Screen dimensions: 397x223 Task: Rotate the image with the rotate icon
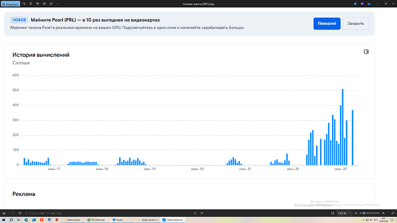click(x=24, y=4)
